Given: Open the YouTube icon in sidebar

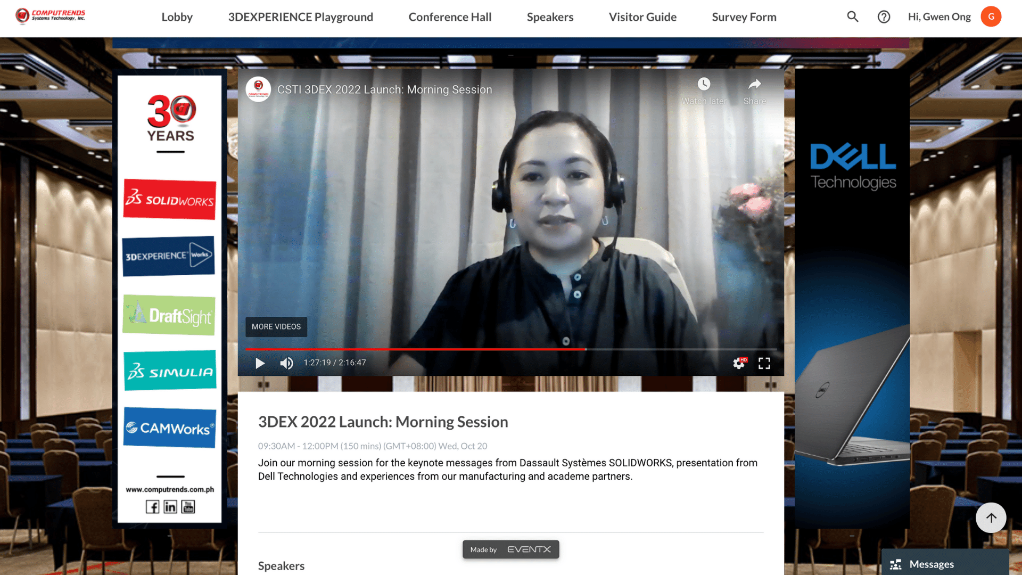Looking at the screenshot, I should 188,507.
